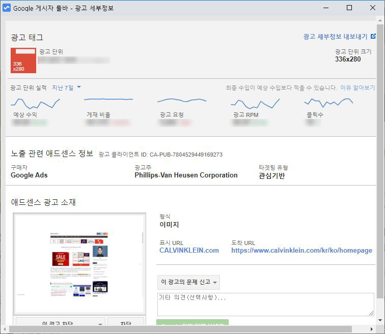Click the 예상 수익 sparkline chart
385x334 pixels.
point(35,103)
